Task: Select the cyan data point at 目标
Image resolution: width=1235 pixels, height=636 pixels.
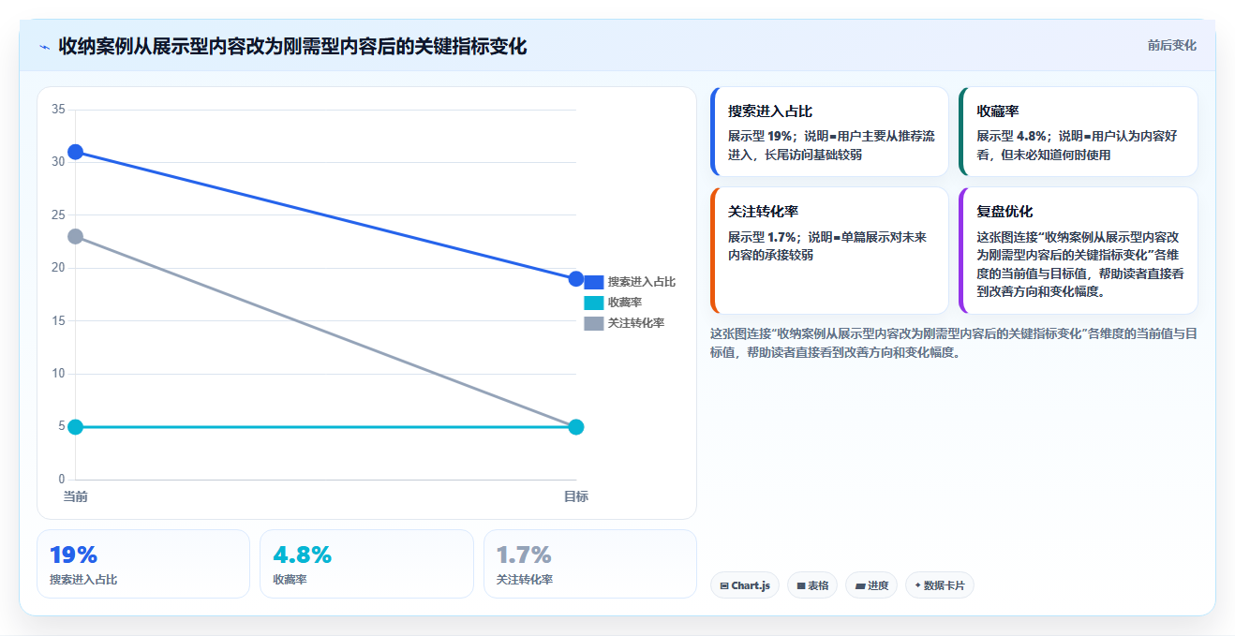Action: point(576,427)
